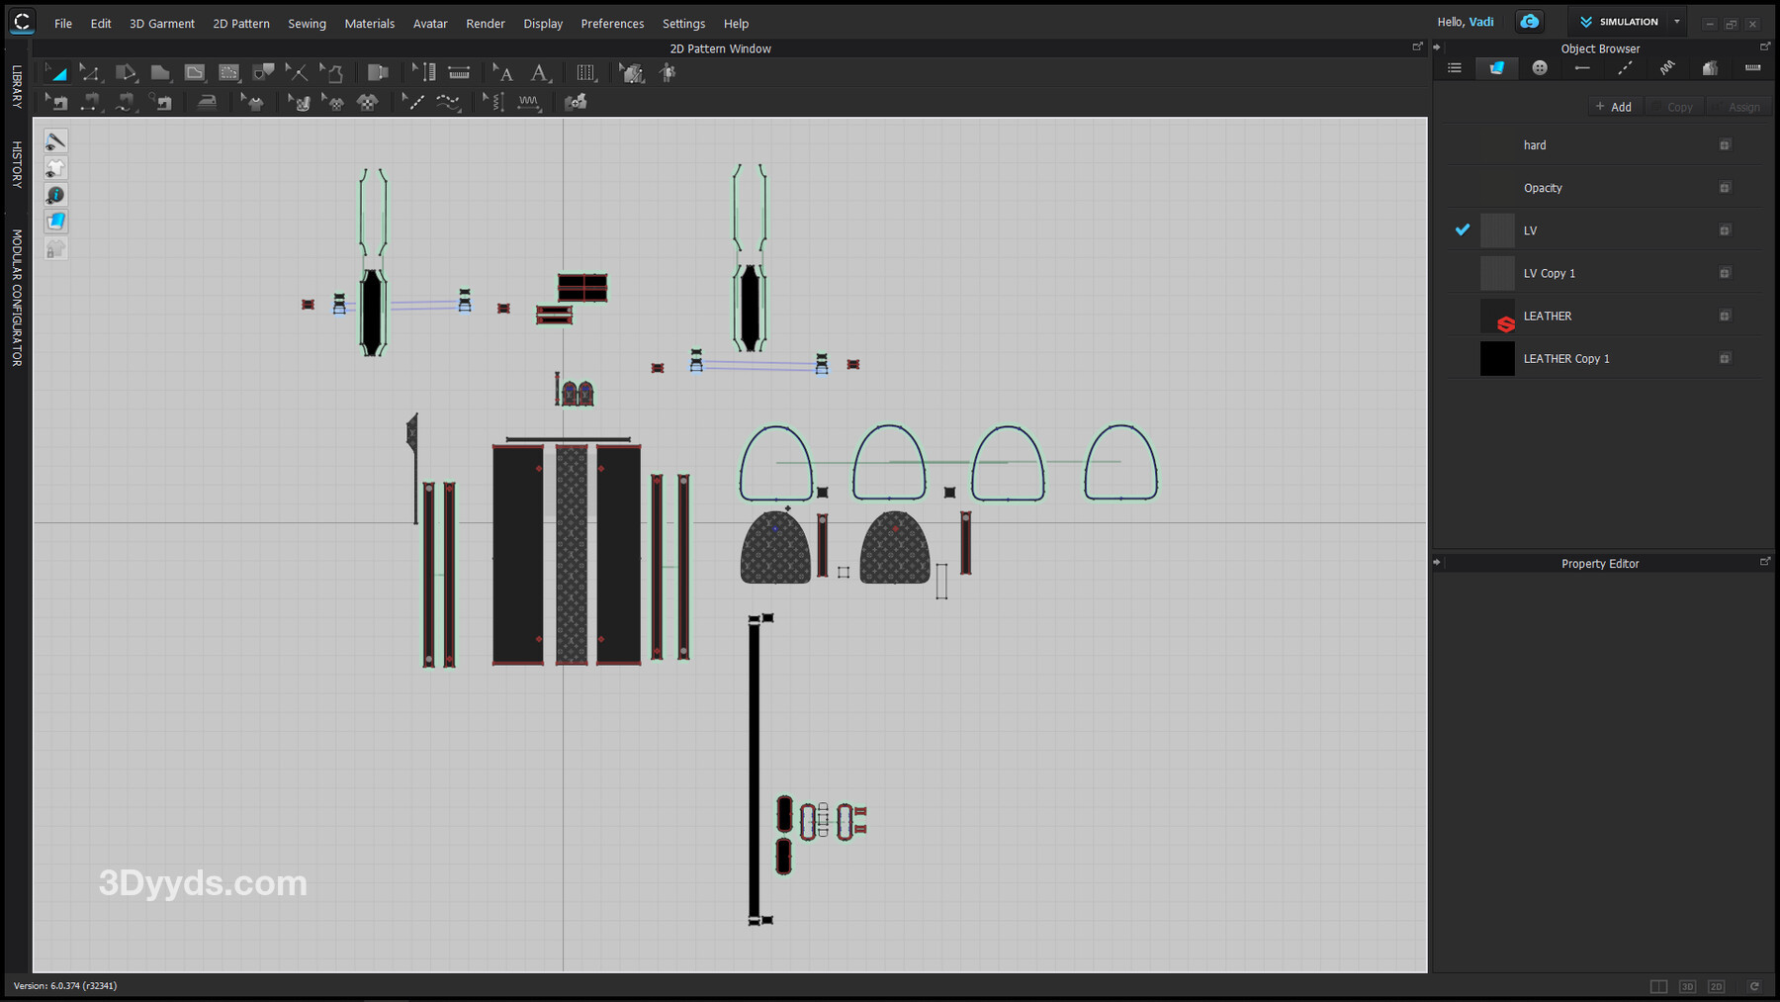The width and height of the screenshot is (1780, 1002).
Task: Open the Materials menu
Action: (x=369, y=24)
